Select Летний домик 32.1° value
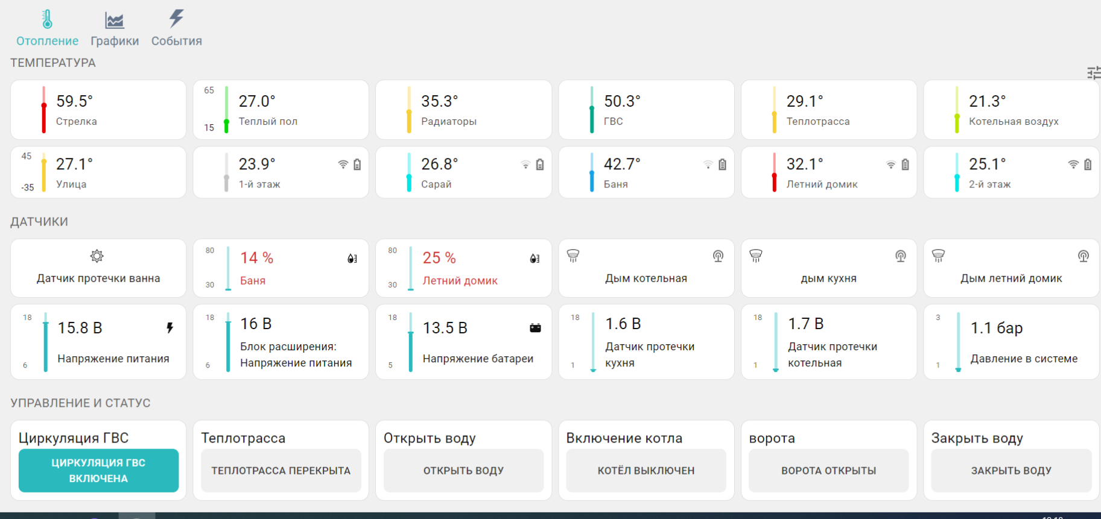1101x519 pixels. click(x=805, y=164)
